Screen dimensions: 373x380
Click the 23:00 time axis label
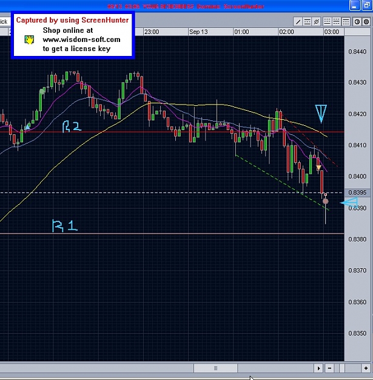pos(152,32)
